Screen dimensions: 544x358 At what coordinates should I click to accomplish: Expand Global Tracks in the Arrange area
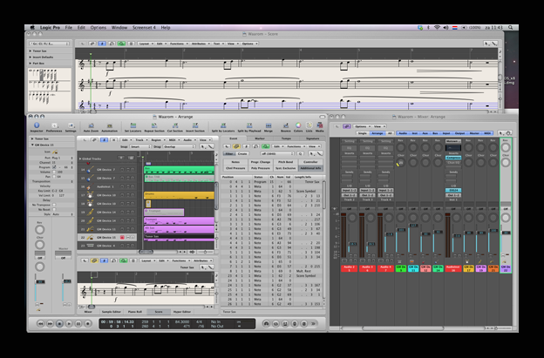[80, 159]
